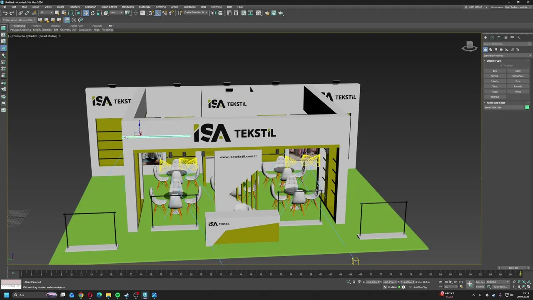Viewport: 533px width, 300px height.
Task: Click the ViewCube in the viewport corner
Action: point(470,46)
